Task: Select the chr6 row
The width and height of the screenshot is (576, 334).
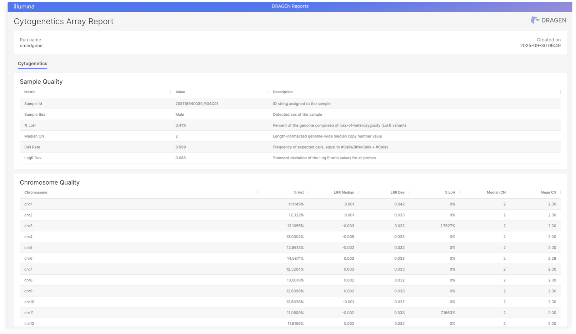Action: click(28, 259)
